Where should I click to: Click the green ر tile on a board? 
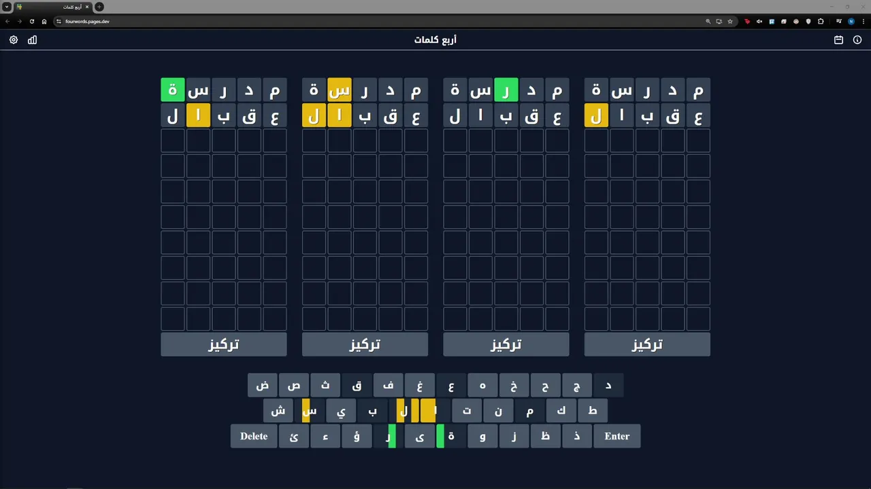coord(506,90)
